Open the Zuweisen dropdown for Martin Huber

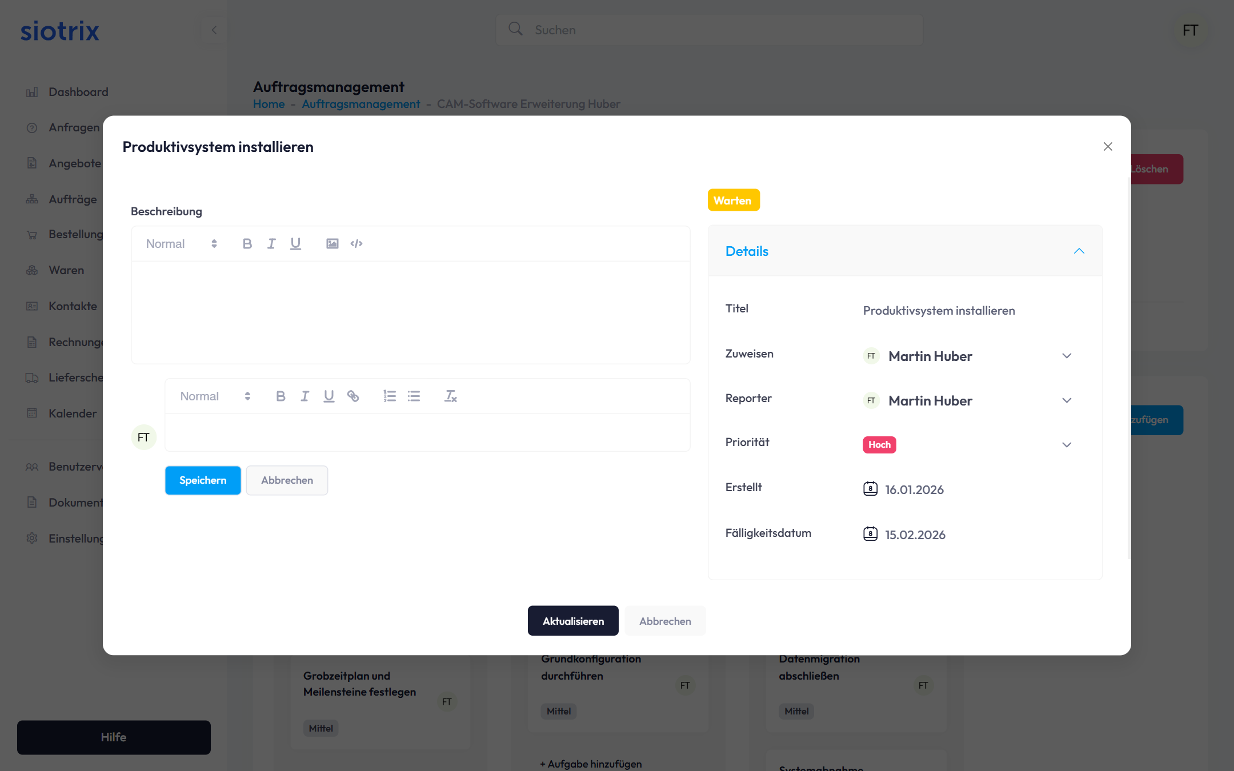pyautogui.click(x=1066, y=356)
